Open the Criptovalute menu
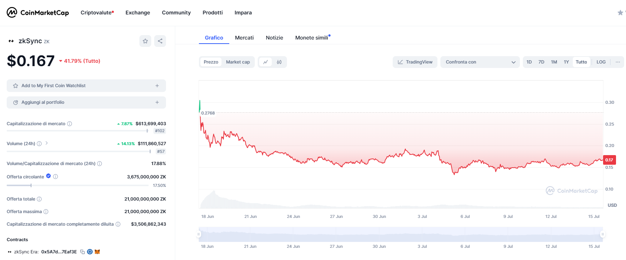The image size is (626, 260). click(x=97, y=13)
